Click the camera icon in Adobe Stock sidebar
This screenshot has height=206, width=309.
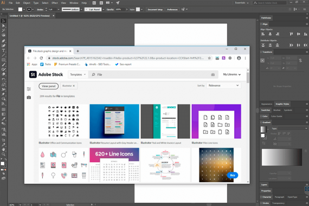click(29, 98)
